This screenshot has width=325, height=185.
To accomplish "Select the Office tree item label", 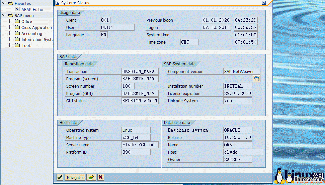I will point(27,21).
